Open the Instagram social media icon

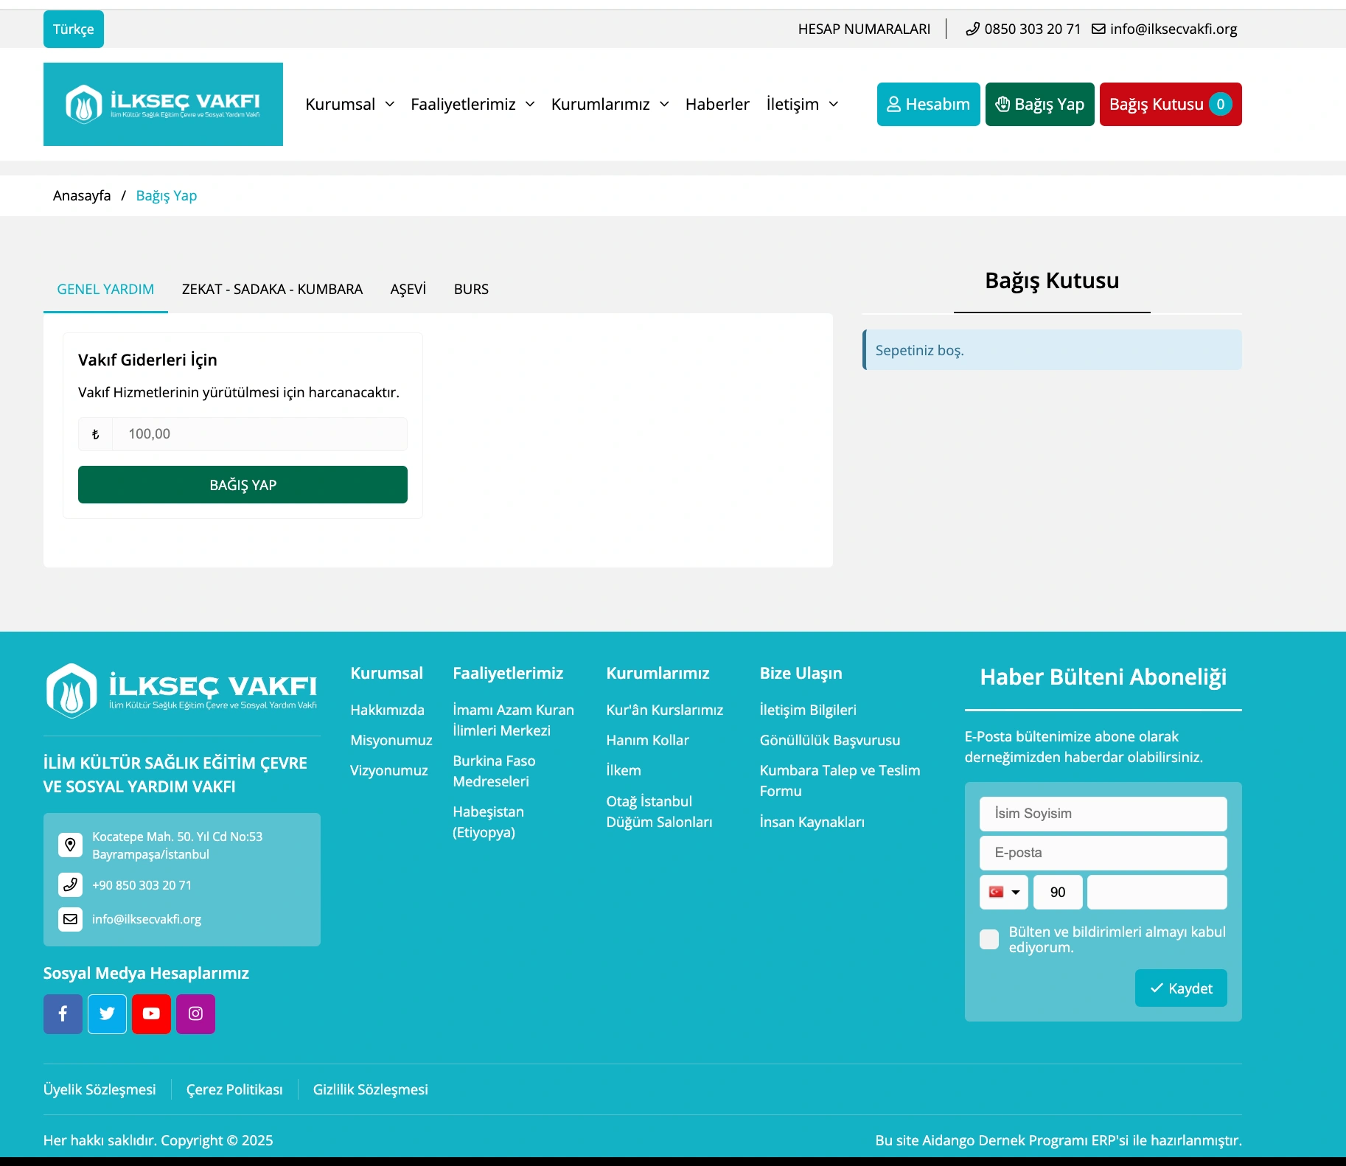pos(195,1013)
